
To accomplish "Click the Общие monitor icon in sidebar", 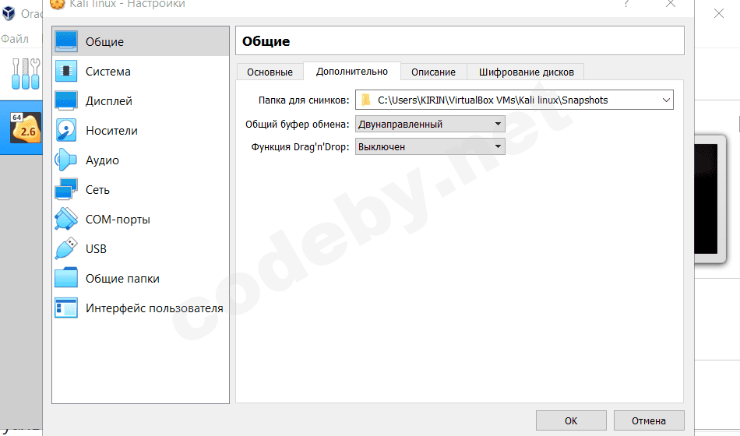I will click(66, 41).
